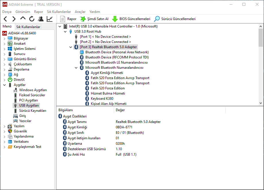Viewport: 264px width, 190px height.
Task: Click the device tree scrollbar up arrow
Action: point(261,26)
